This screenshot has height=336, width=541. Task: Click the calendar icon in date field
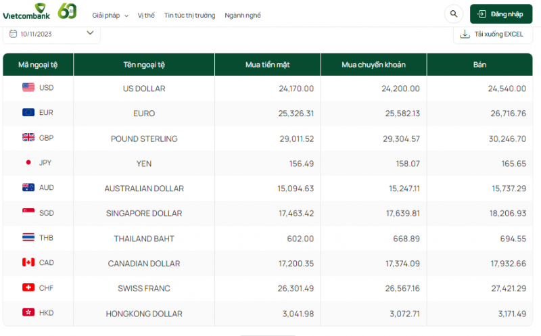[14, 33]
